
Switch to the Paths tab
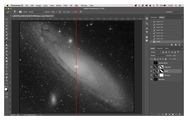[167, 48]
